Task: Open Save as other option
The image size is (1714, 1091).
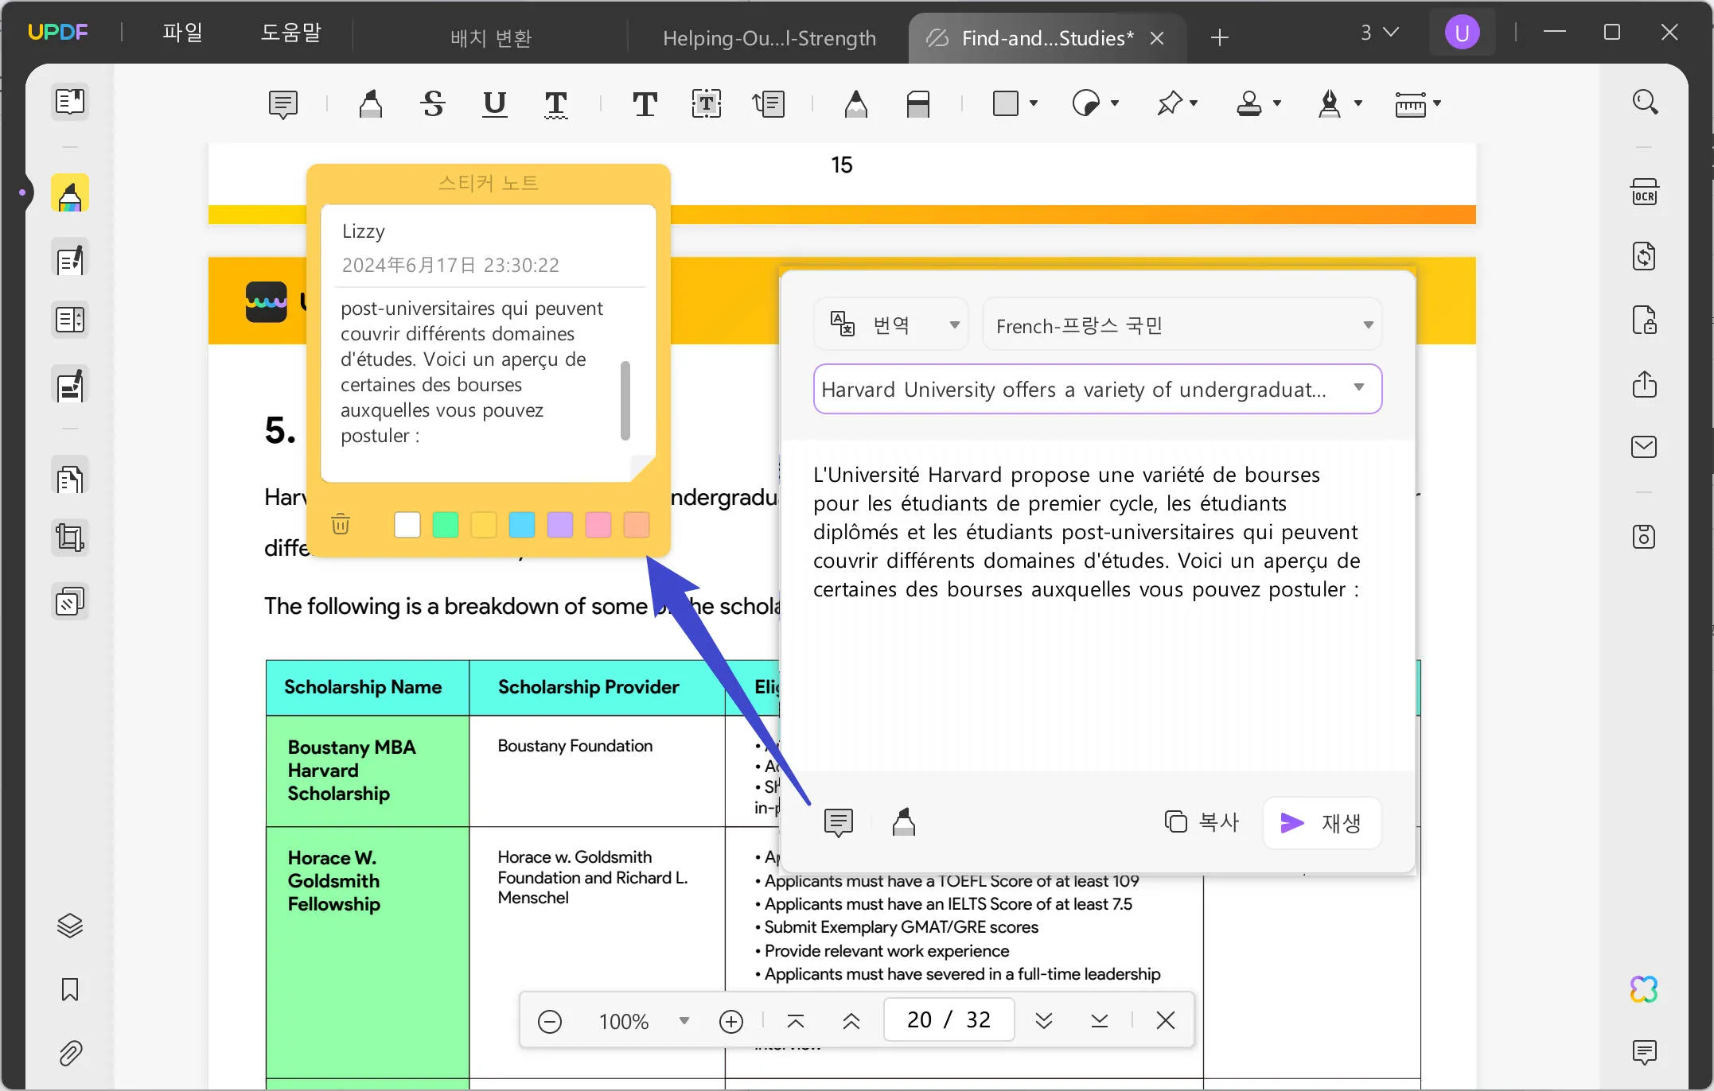Action: [1645, 537]
